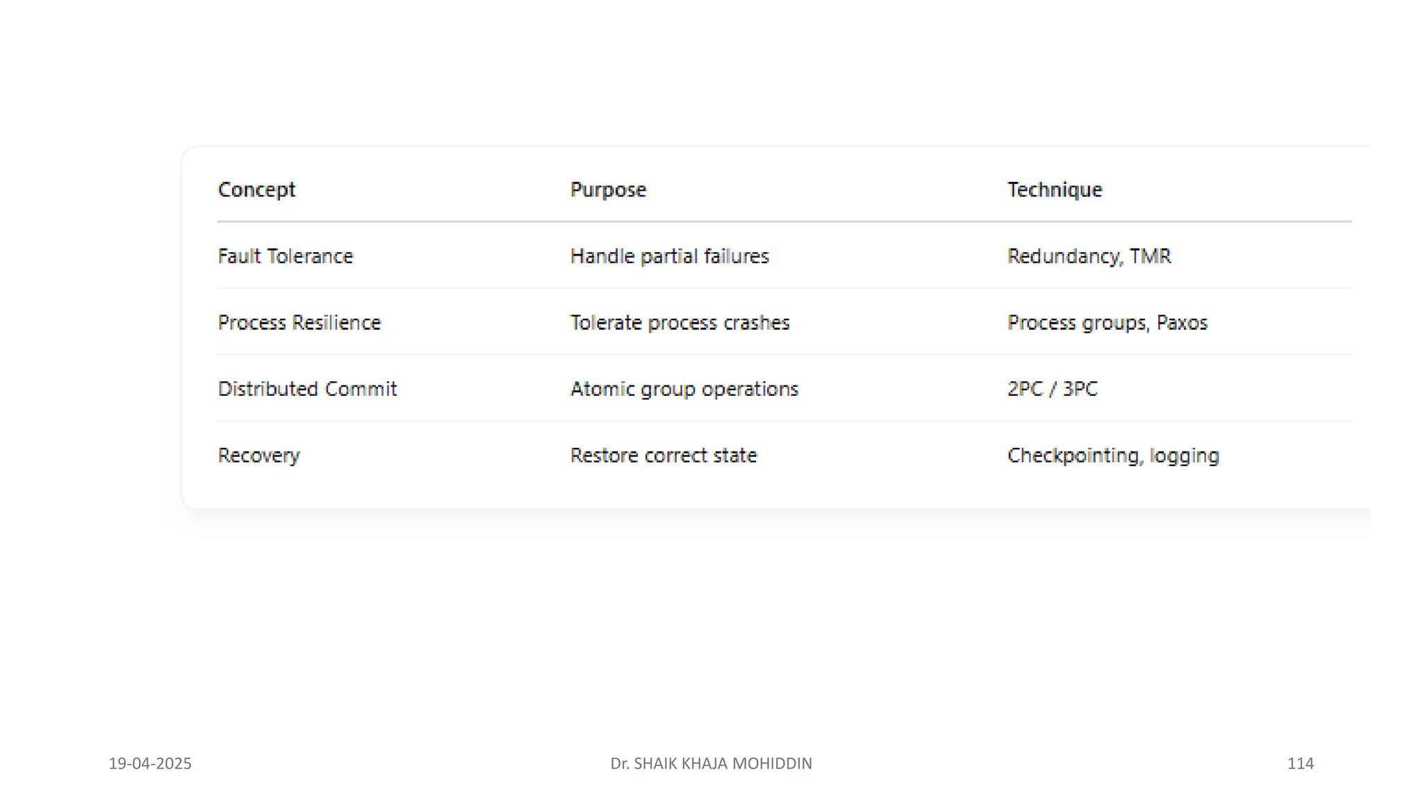Click the 2PC text

pyautogui.click(x=1025, y=389)
